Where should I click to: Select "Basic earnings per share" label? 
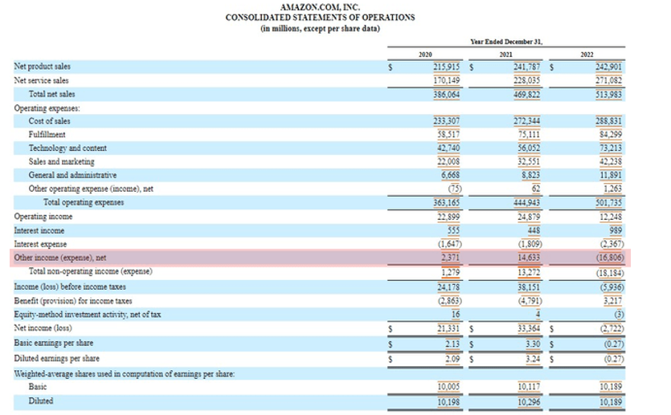[x=54, y=344]
